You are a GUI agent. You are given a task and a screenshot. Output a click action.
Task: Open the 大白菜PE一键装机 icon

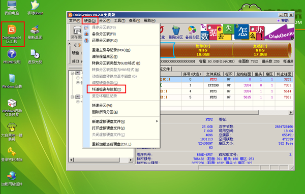12,132
